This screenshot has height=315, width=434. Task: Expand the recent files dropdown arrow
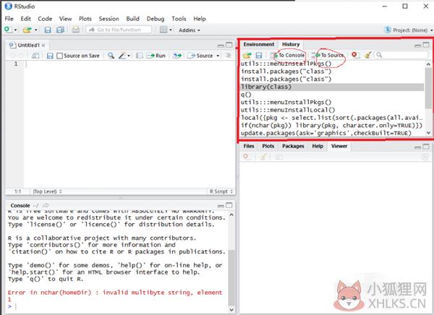click(36, 30)
